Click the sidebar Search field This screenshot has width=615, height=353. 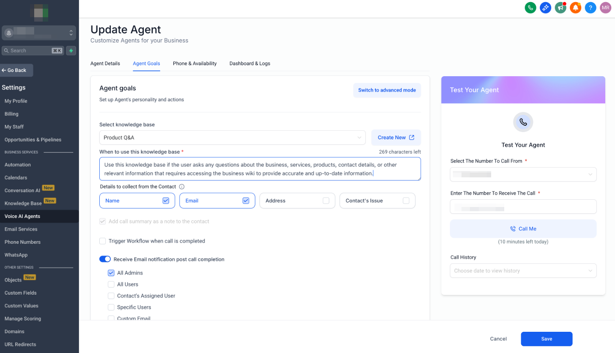click(33, 50)
